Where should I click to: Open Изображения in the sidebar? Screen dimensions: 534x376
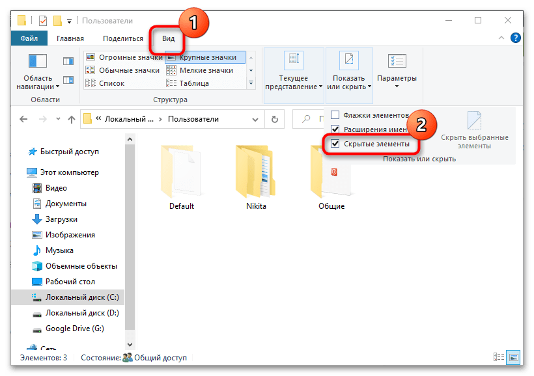pyautogui.click(x=64, y=235)
